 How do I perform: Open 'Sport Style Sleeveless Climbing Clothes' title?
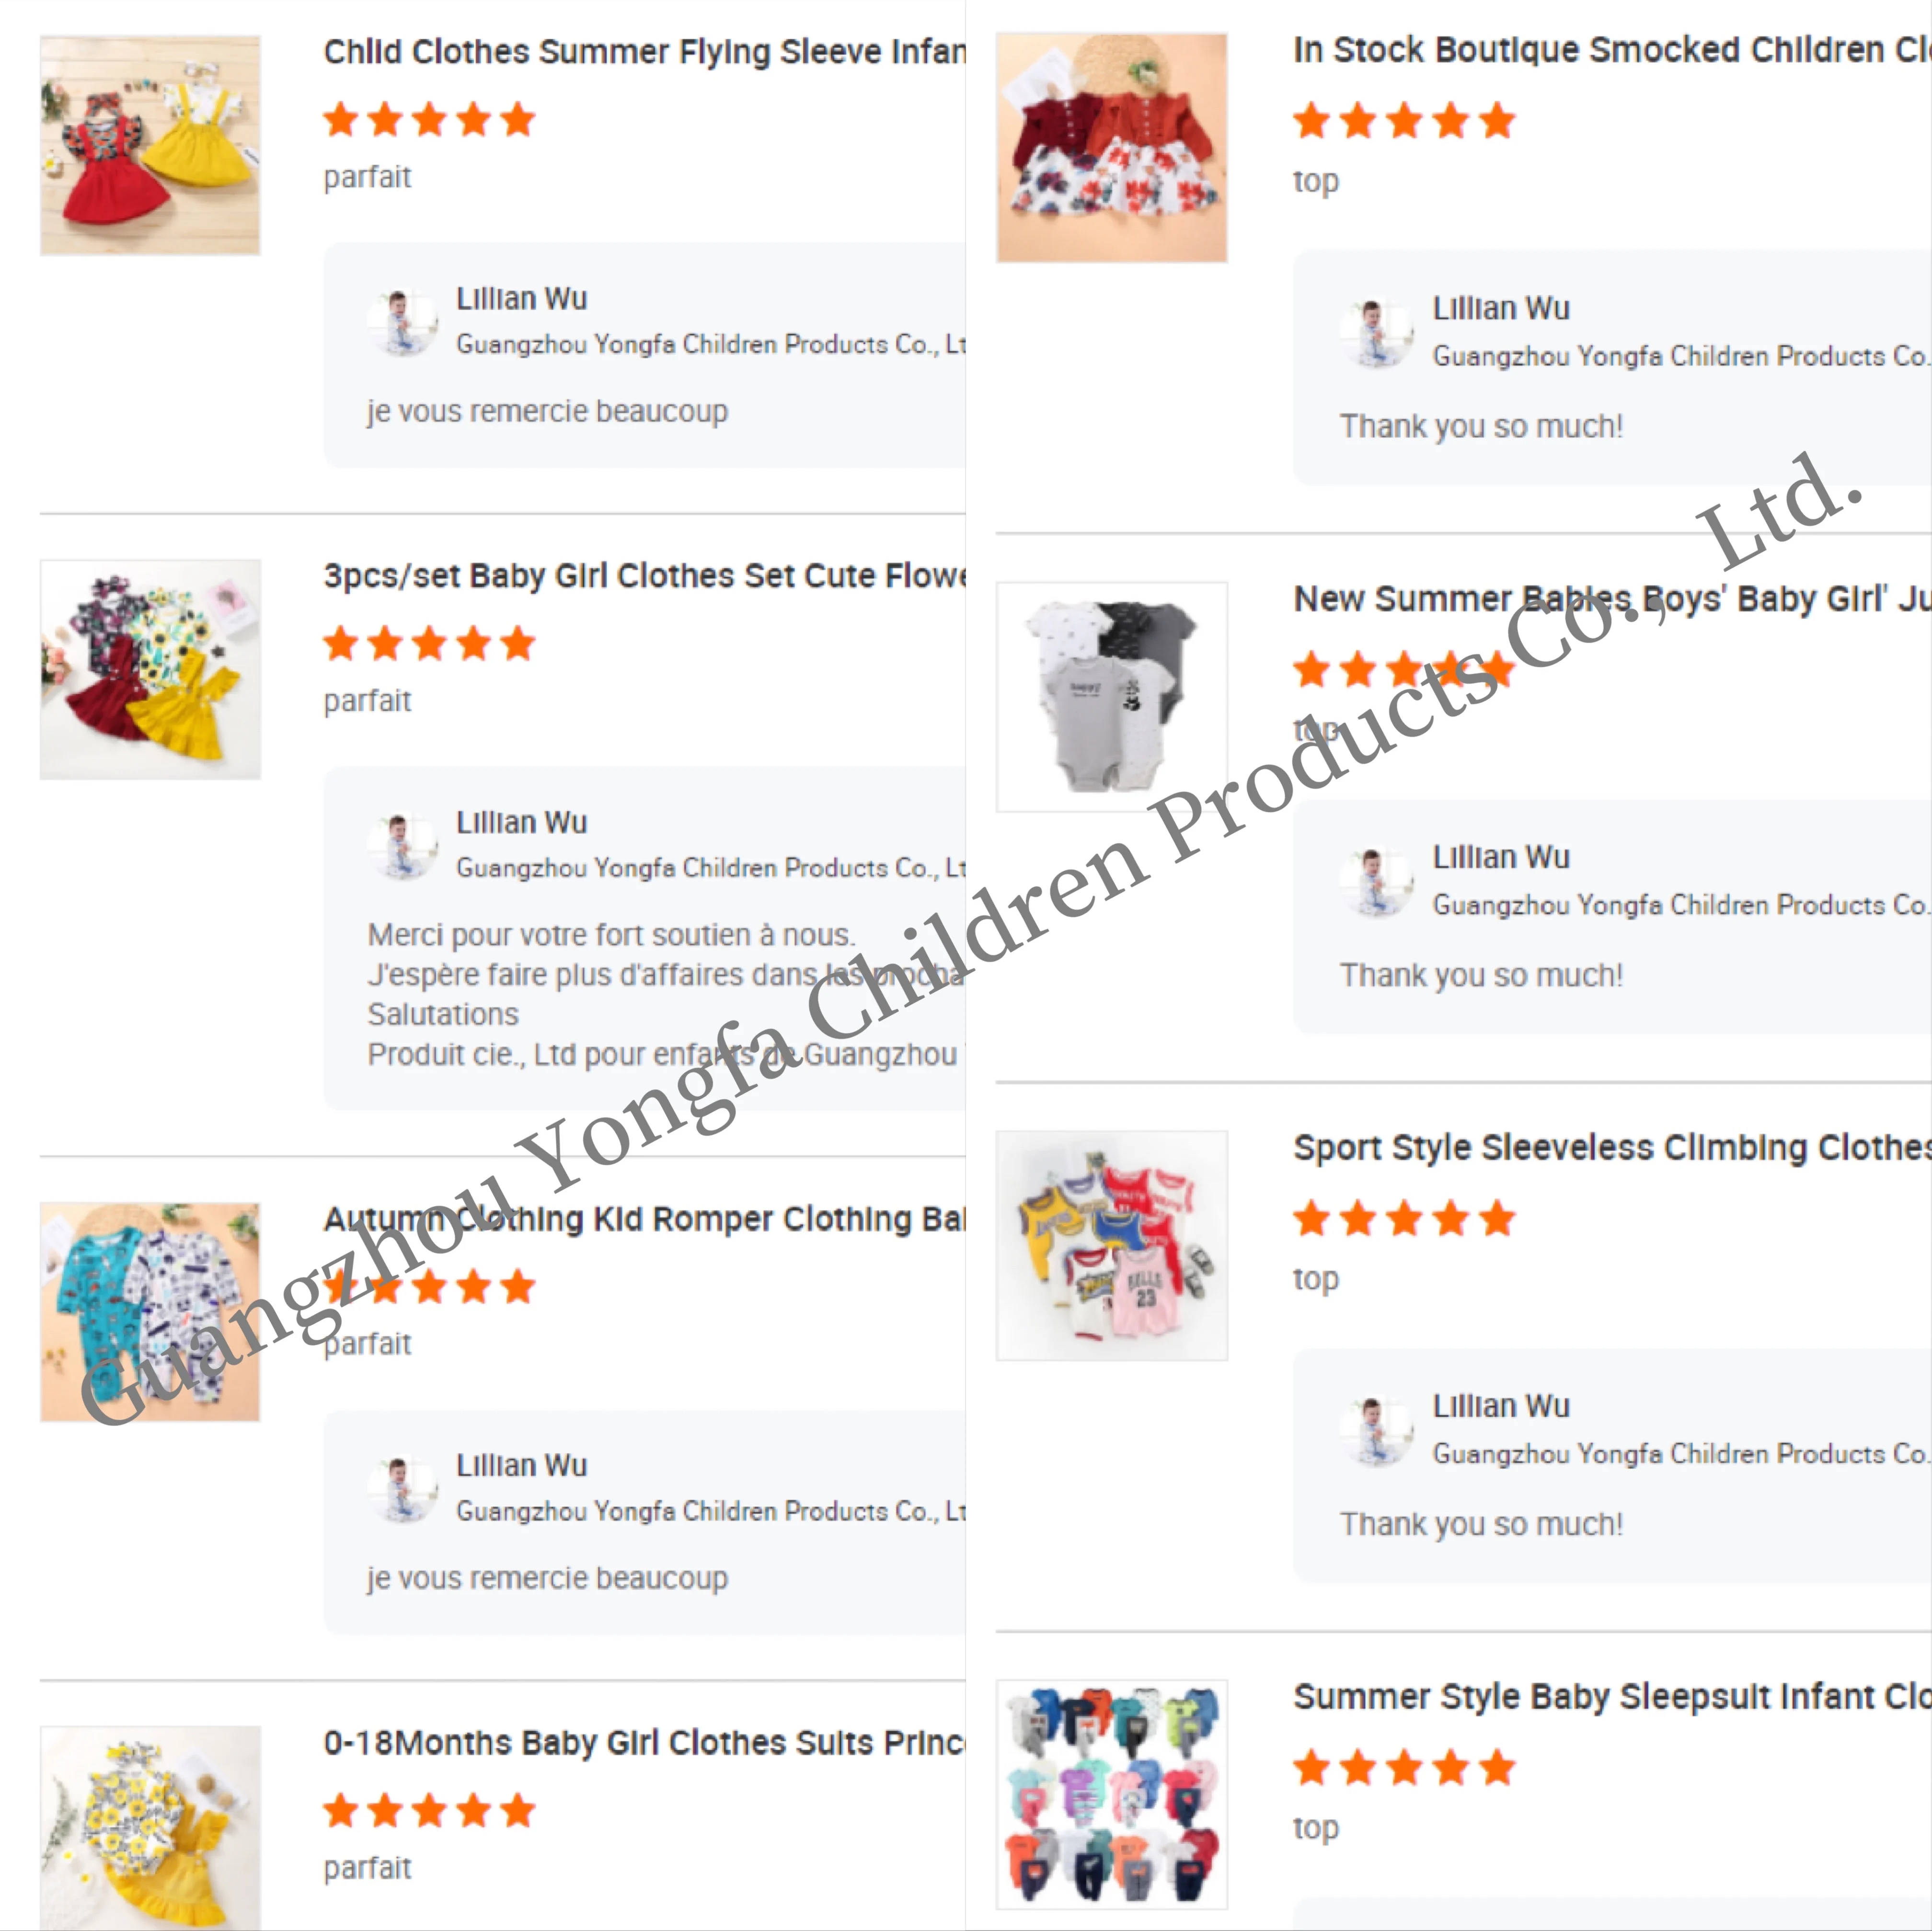[1612, 1148]
